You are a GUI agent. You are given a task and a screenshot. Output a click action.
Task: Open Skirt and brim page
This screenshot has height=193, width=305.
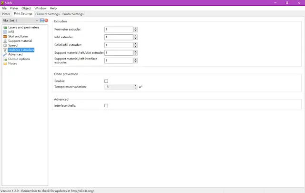(18, 36)
